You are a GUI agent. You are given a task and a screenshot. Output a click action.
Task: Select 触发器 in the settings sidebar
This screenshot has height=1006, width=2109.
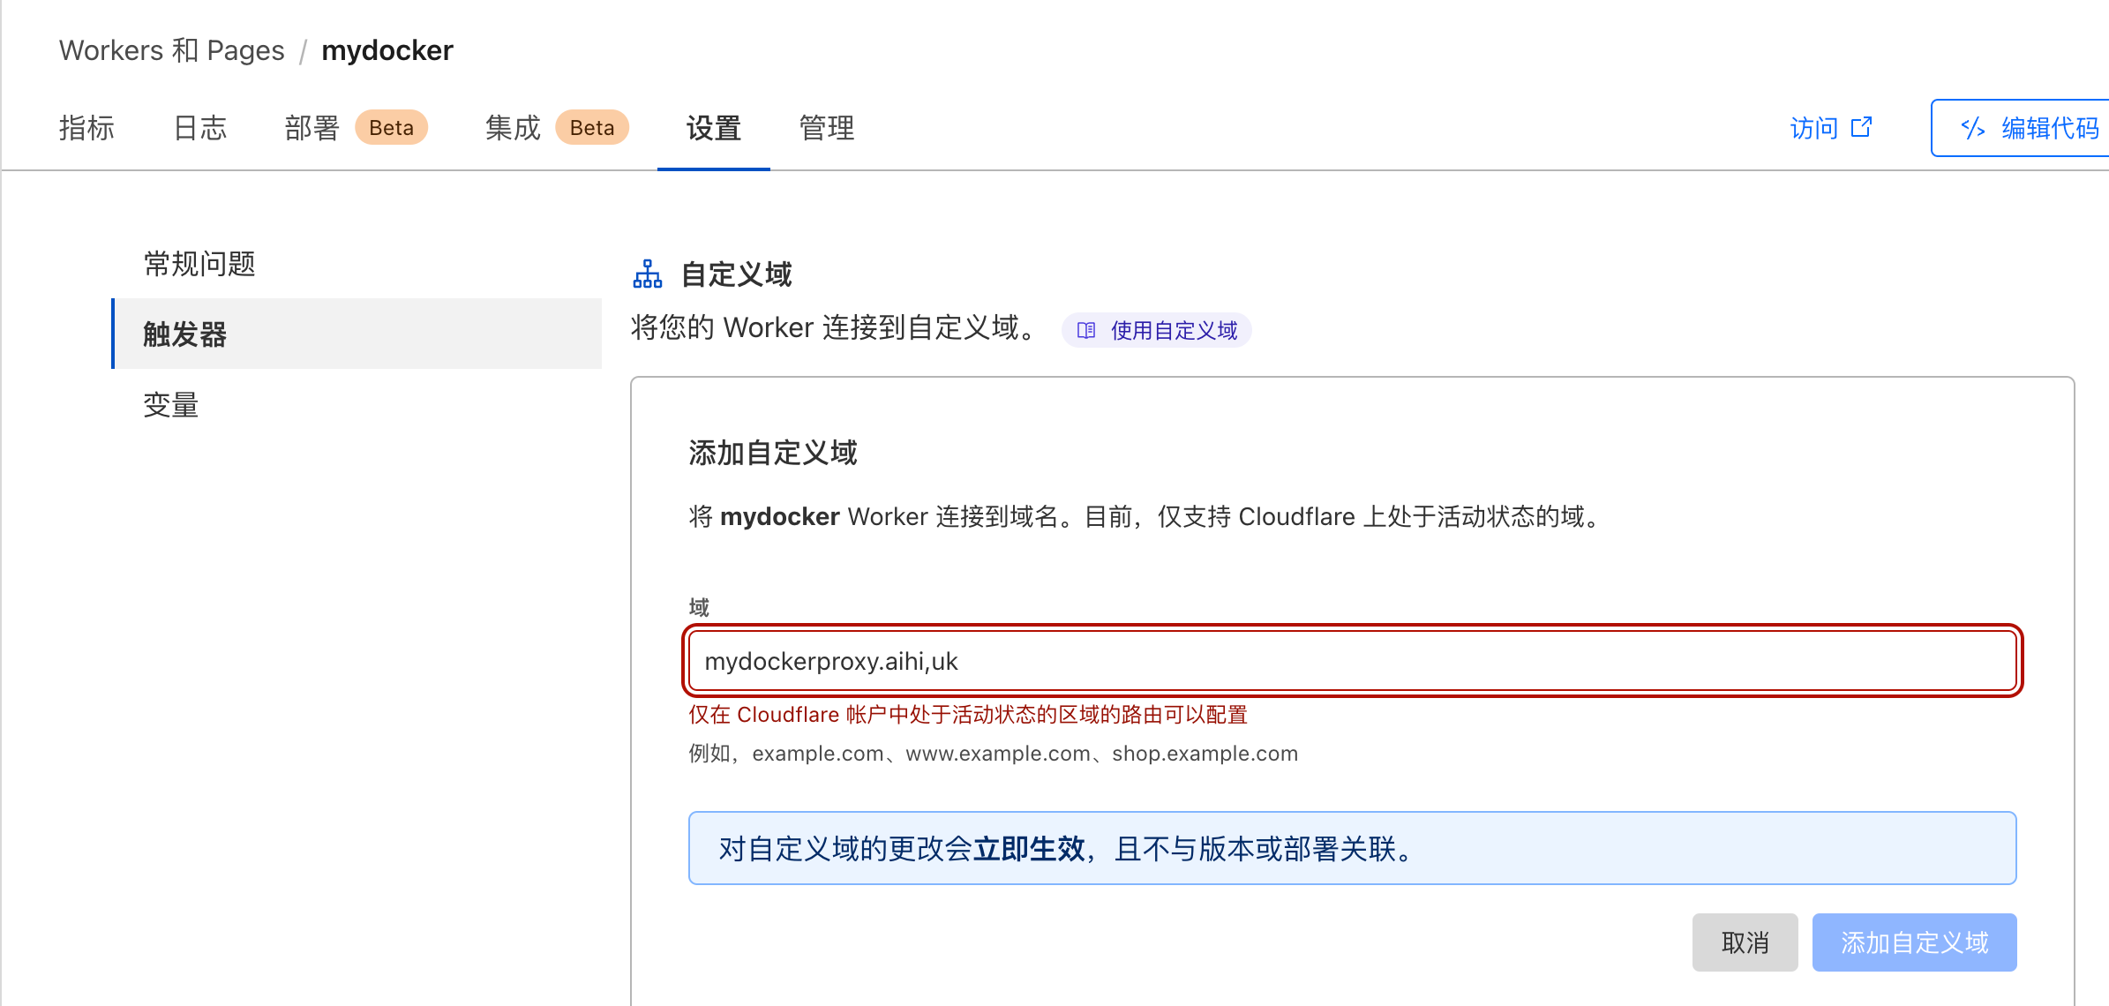pyautogui.click(x=185, y=334)
